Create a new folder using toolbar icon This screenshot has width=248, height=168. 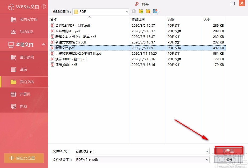click(x=148, y=11)
